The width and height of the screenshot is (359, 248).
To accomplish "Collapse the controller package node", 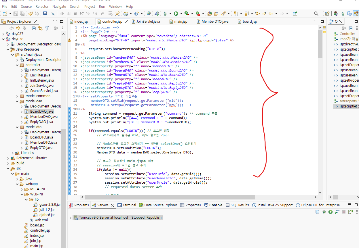I will (18, 65).
